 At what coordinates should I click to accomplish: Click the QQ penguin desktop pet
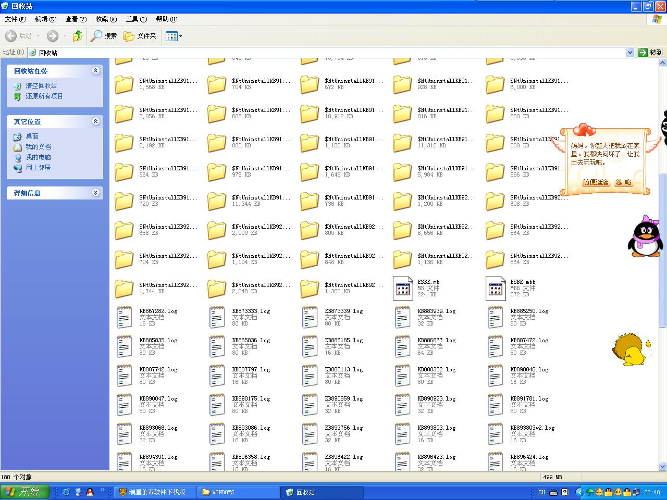(645, 236)
